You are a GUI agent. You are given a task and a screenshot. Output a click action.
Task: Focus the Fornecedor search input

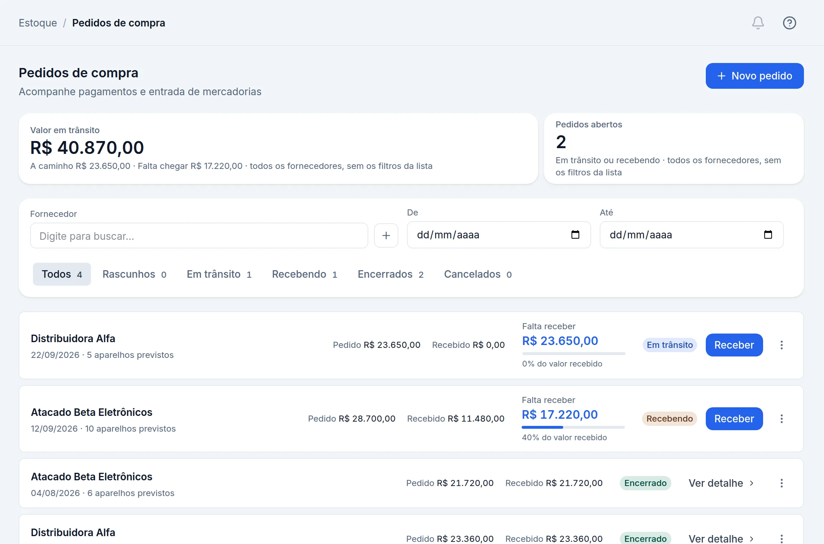(x=199, y=235)
